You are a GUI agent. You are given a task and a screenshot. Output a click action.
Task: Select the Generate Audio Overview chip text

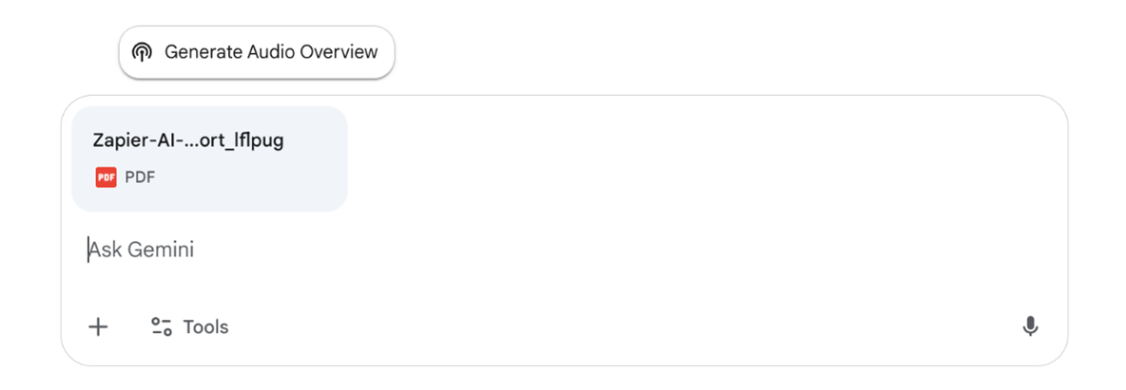271,52
